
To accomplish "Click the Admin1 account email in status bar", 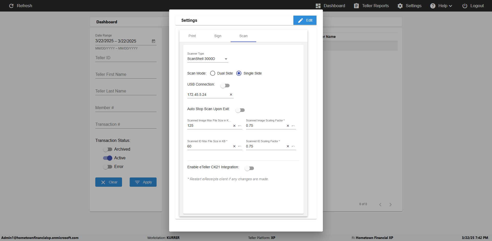I will 40,238.
